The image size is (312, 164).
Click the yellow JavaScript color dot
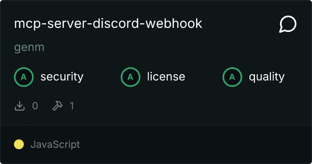[19, 144]
